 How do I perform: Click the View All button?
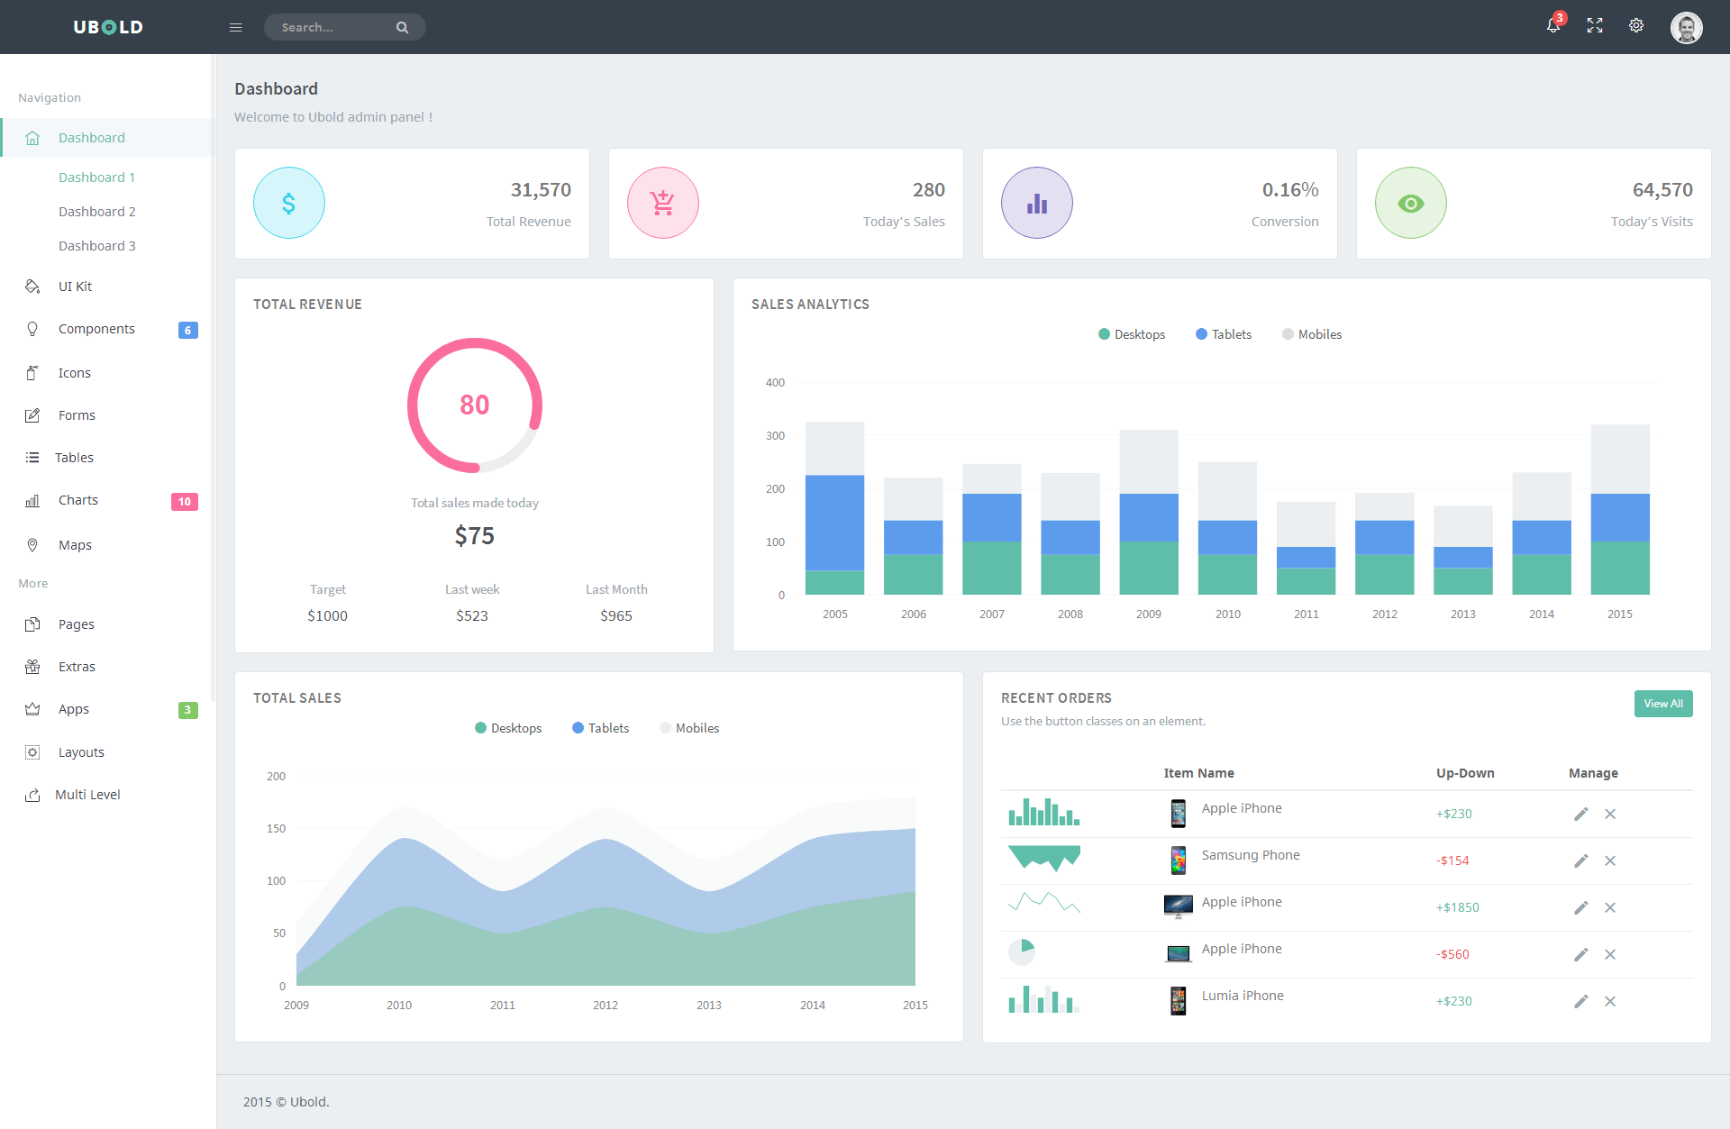[1663, 704]
